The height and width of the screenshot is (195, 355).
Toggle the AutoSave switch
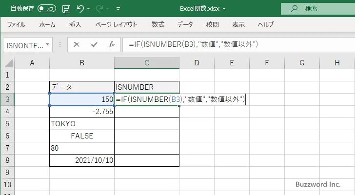click(x=47, y=9)
